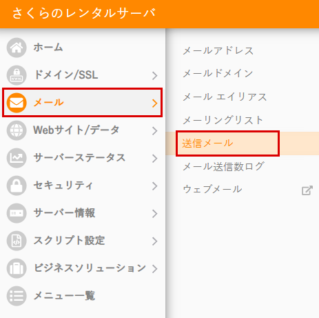Open ウェブメール submenu link

click(x=212, y=190)
